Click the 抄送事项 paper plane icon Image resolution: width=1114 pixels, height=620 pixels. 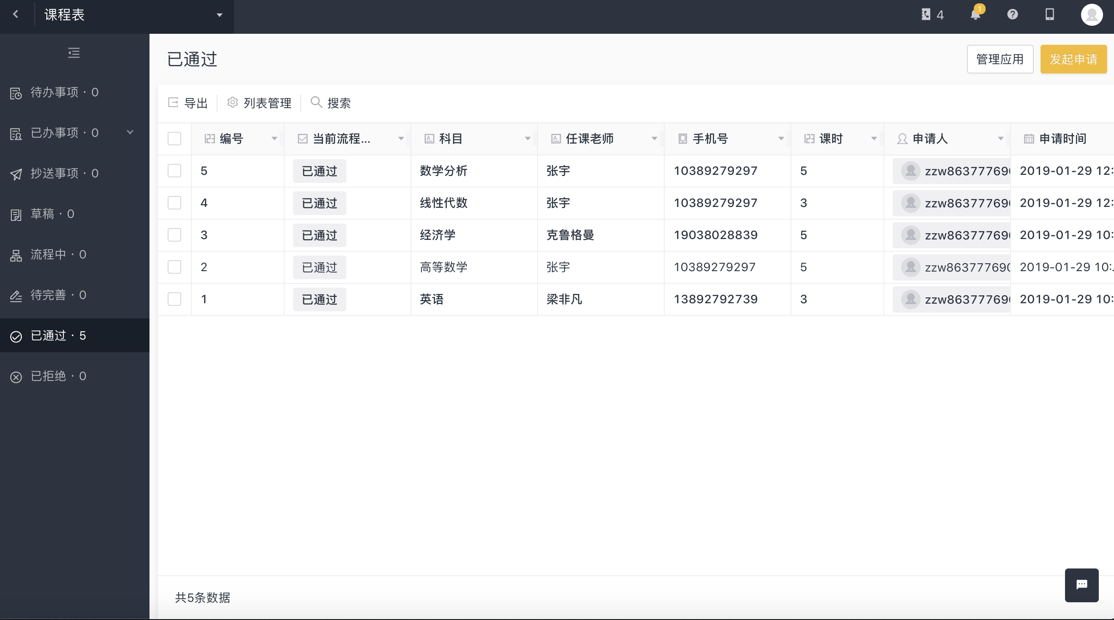16,174
